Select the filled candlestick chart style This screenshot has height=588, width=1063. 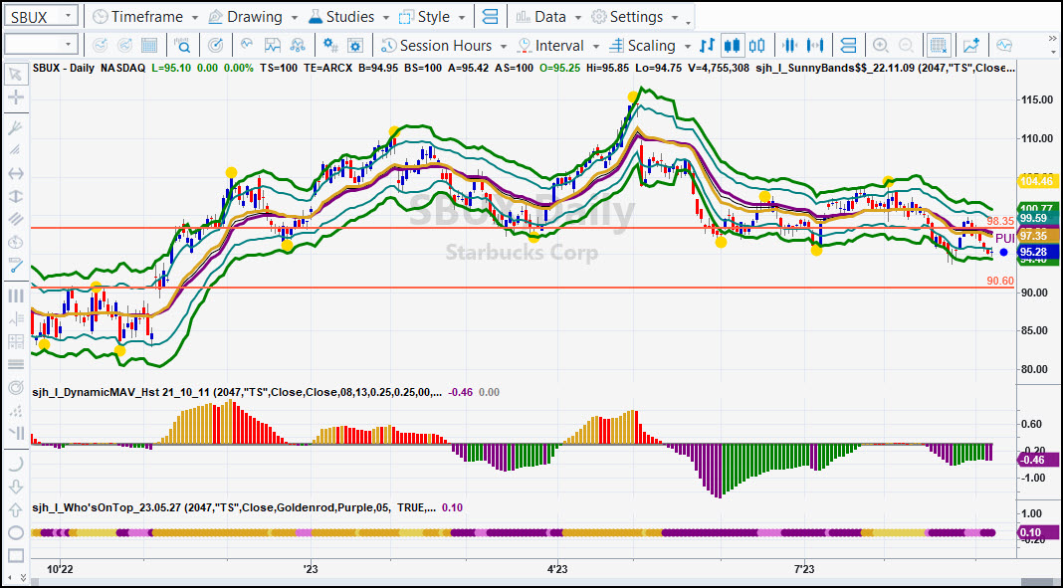coord(733,46)
